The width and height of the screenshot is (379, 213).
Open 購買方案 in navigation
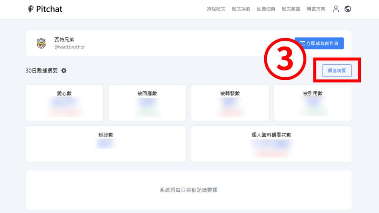[x=316, y=9]
